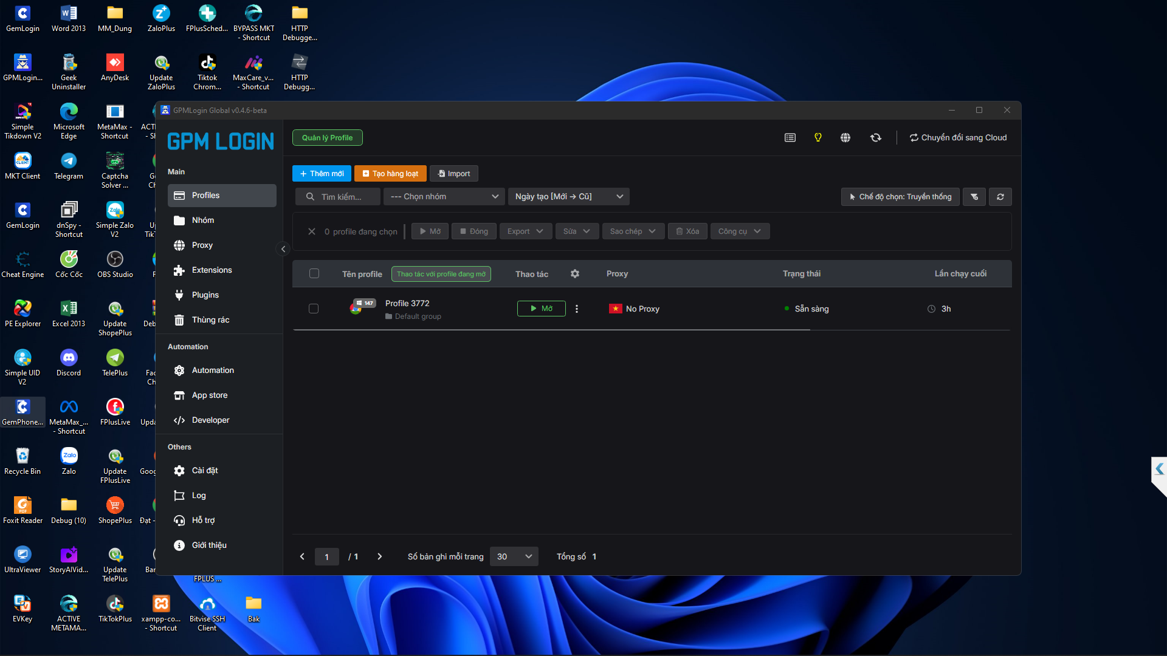Viewport: 1167px width, 656px height.
Task: Open Word 2013 desktop icon
Action: click(x=69, y=18)
